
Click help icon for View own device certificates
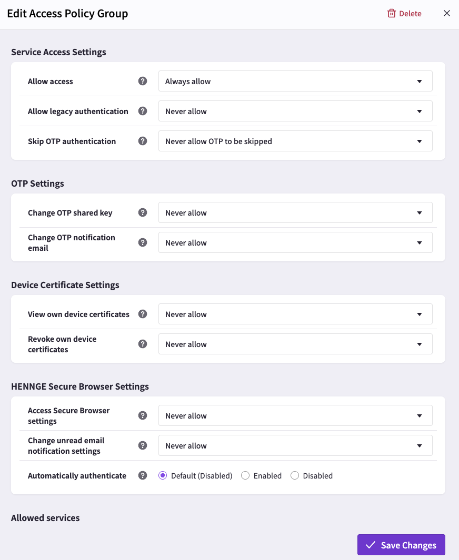pos(143,314)
